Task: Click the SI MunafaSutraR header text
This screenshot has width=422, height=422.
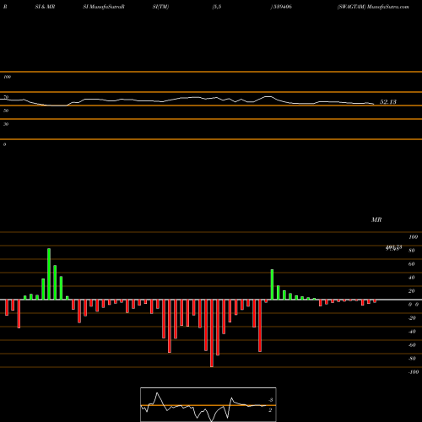Action: [104, 7]
